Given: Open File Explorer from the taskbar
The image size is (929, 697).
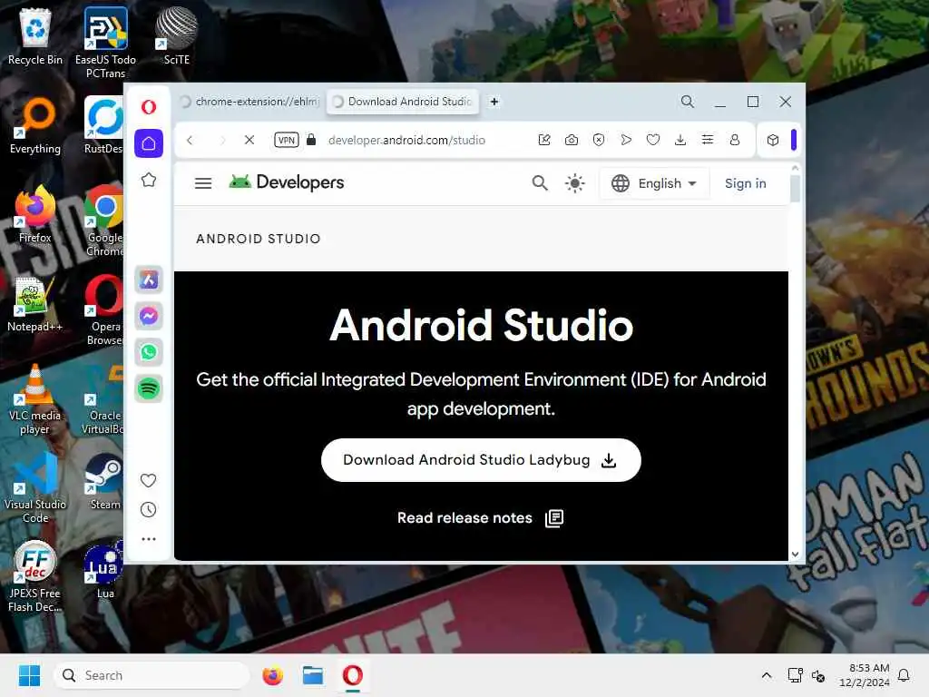Looking at the screenshot, I should tap(313, 675).
